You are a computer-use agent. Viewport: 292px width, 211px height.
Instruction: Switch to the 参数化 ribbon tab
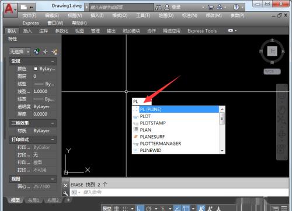(61, 30)
